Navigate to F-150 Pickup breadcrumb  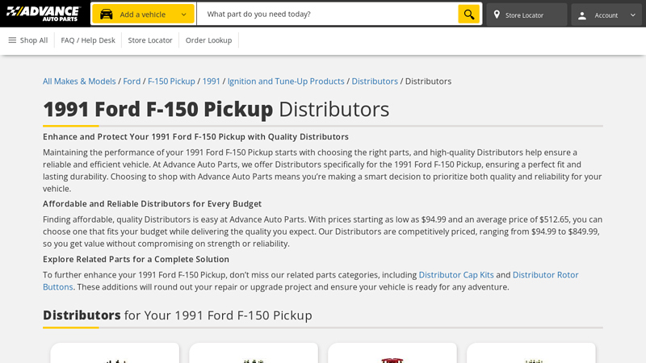click(171, 81)
